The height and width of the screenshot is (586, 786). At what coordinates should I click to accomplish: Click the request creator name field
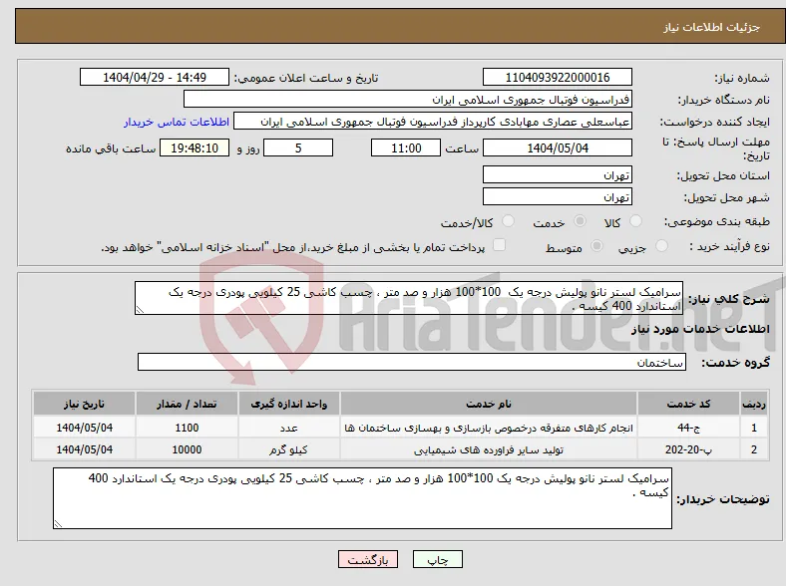433,122
